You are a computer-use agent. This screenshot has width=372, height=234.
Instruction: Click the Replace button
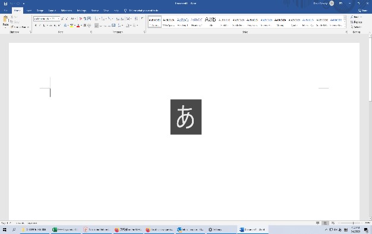(x=356, y=22)
